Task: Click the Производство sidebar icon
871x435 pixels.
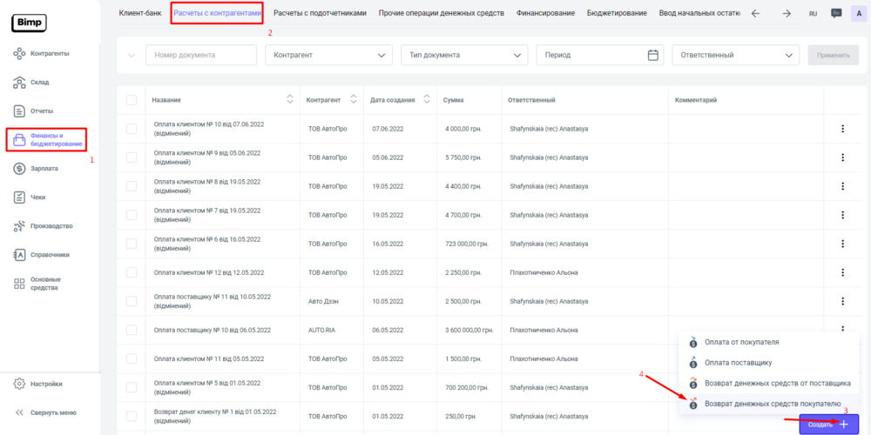Action: click(x=20, y=226)
